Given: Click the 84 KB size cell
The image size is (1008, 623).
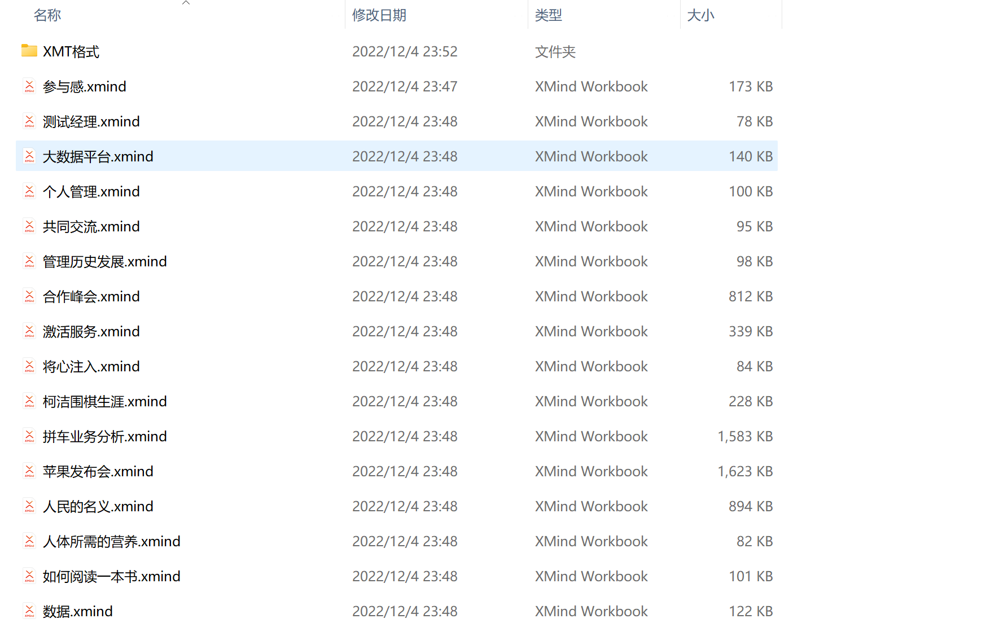Looking at the screenshot, I should [x=755, y=366].
